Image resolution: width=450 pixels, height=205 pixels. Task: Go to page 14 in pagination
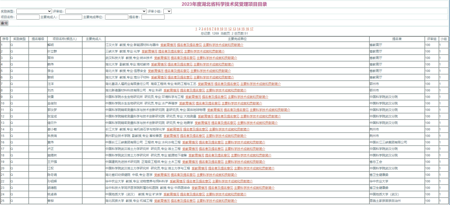238,29
